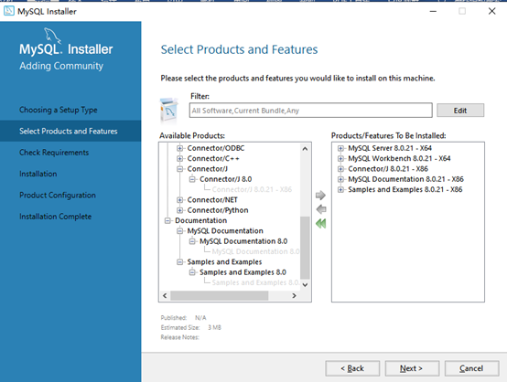Click the left arrow to remove product
The height and width of the screenshot is (382, 507).
coord(321,209)
